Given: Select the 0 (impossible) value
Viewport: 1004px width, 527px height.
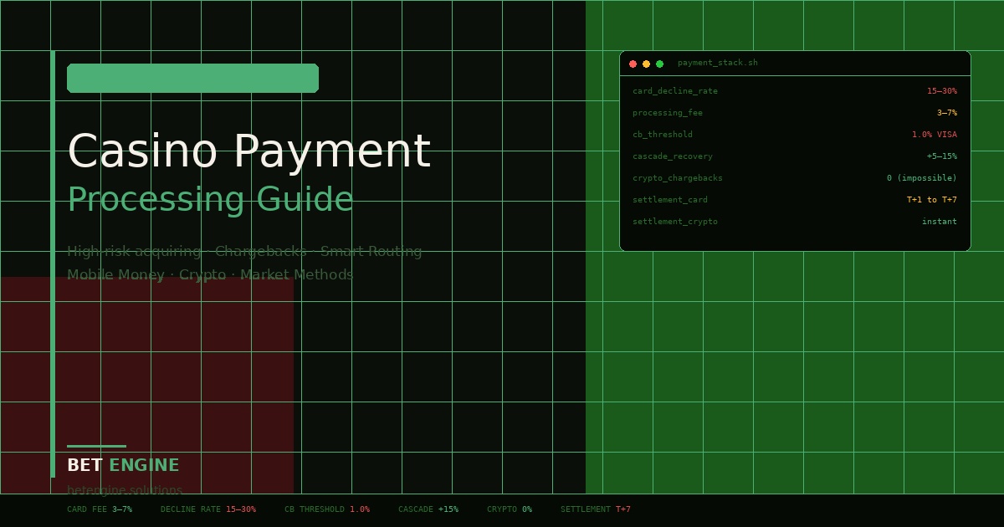Looking at the screenshot, I should point(922,178).
